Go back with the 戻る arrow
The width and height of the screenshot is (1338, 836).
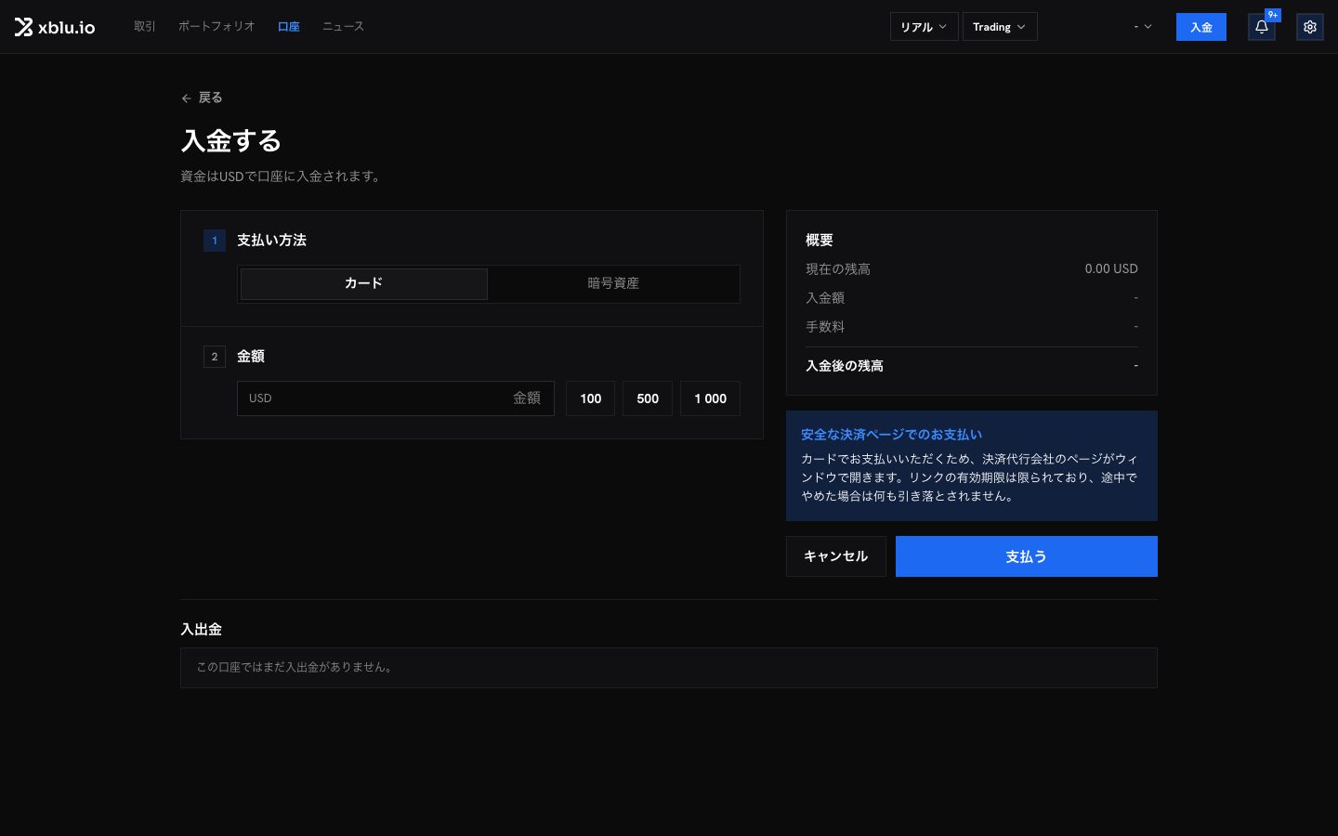[x=202, y=98]
